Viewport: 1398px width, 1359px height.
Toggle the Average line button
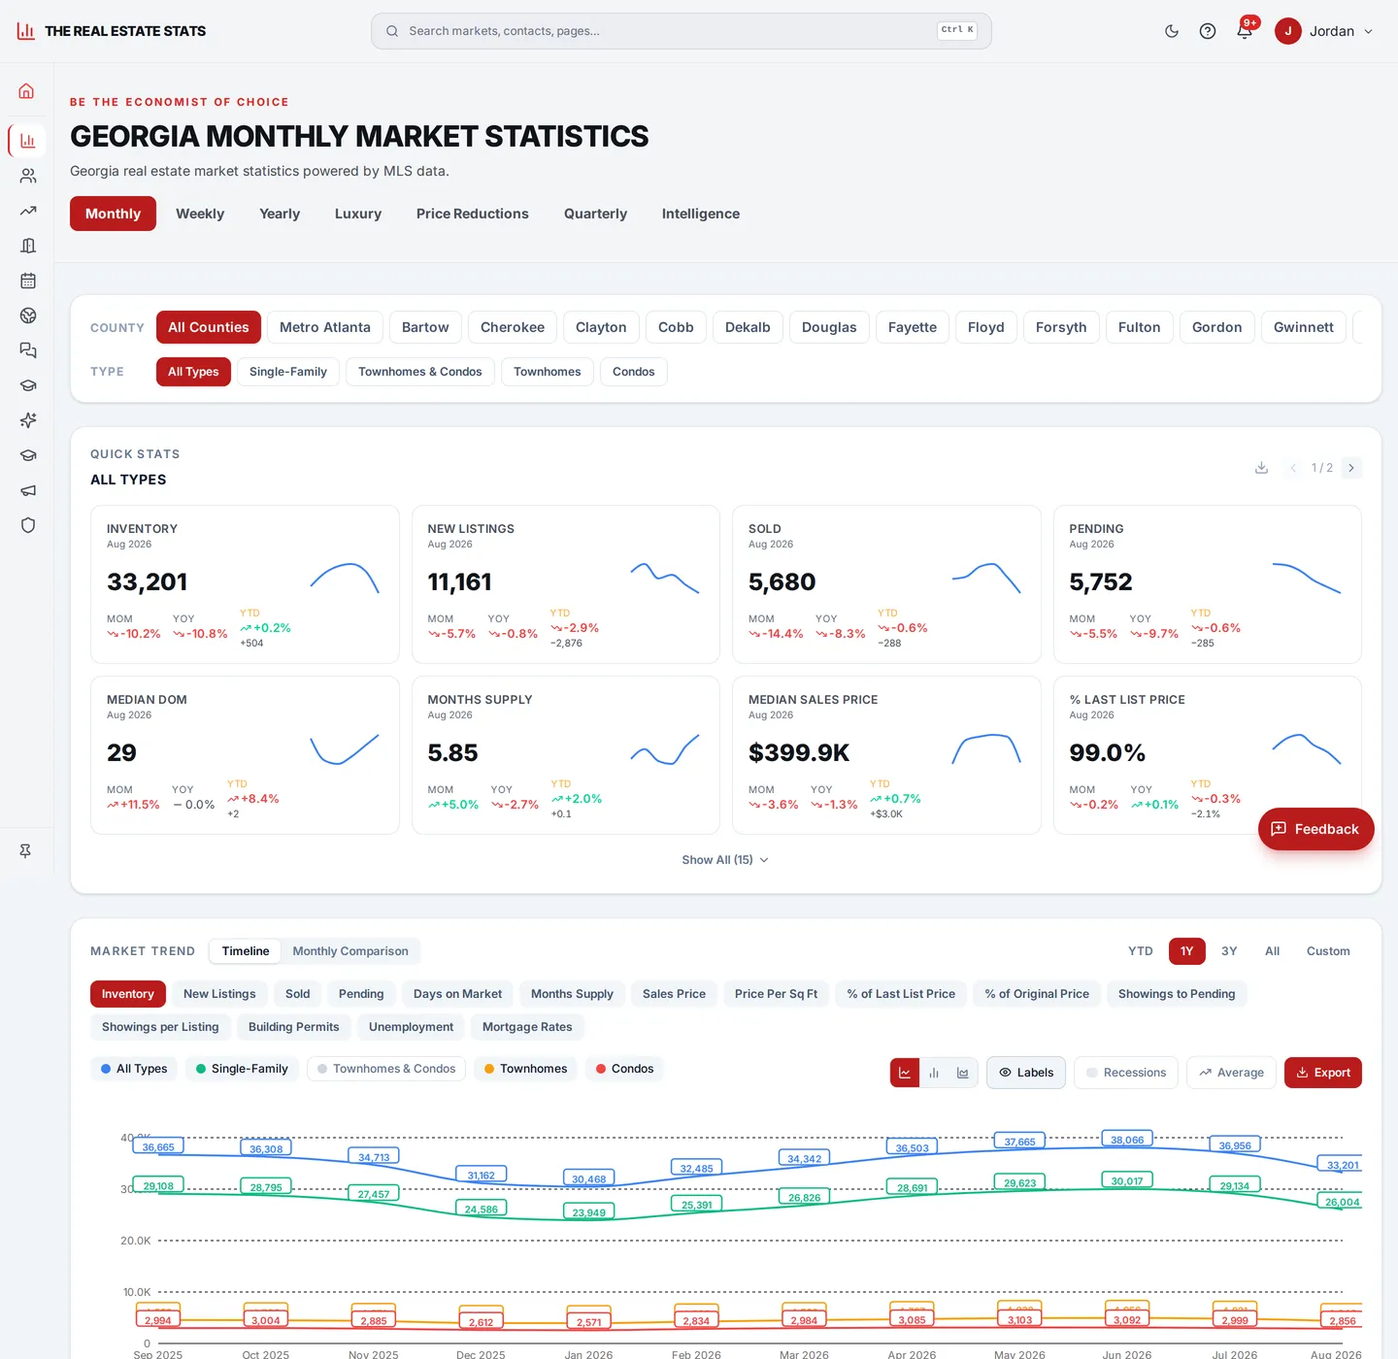pos(1231,1073)
